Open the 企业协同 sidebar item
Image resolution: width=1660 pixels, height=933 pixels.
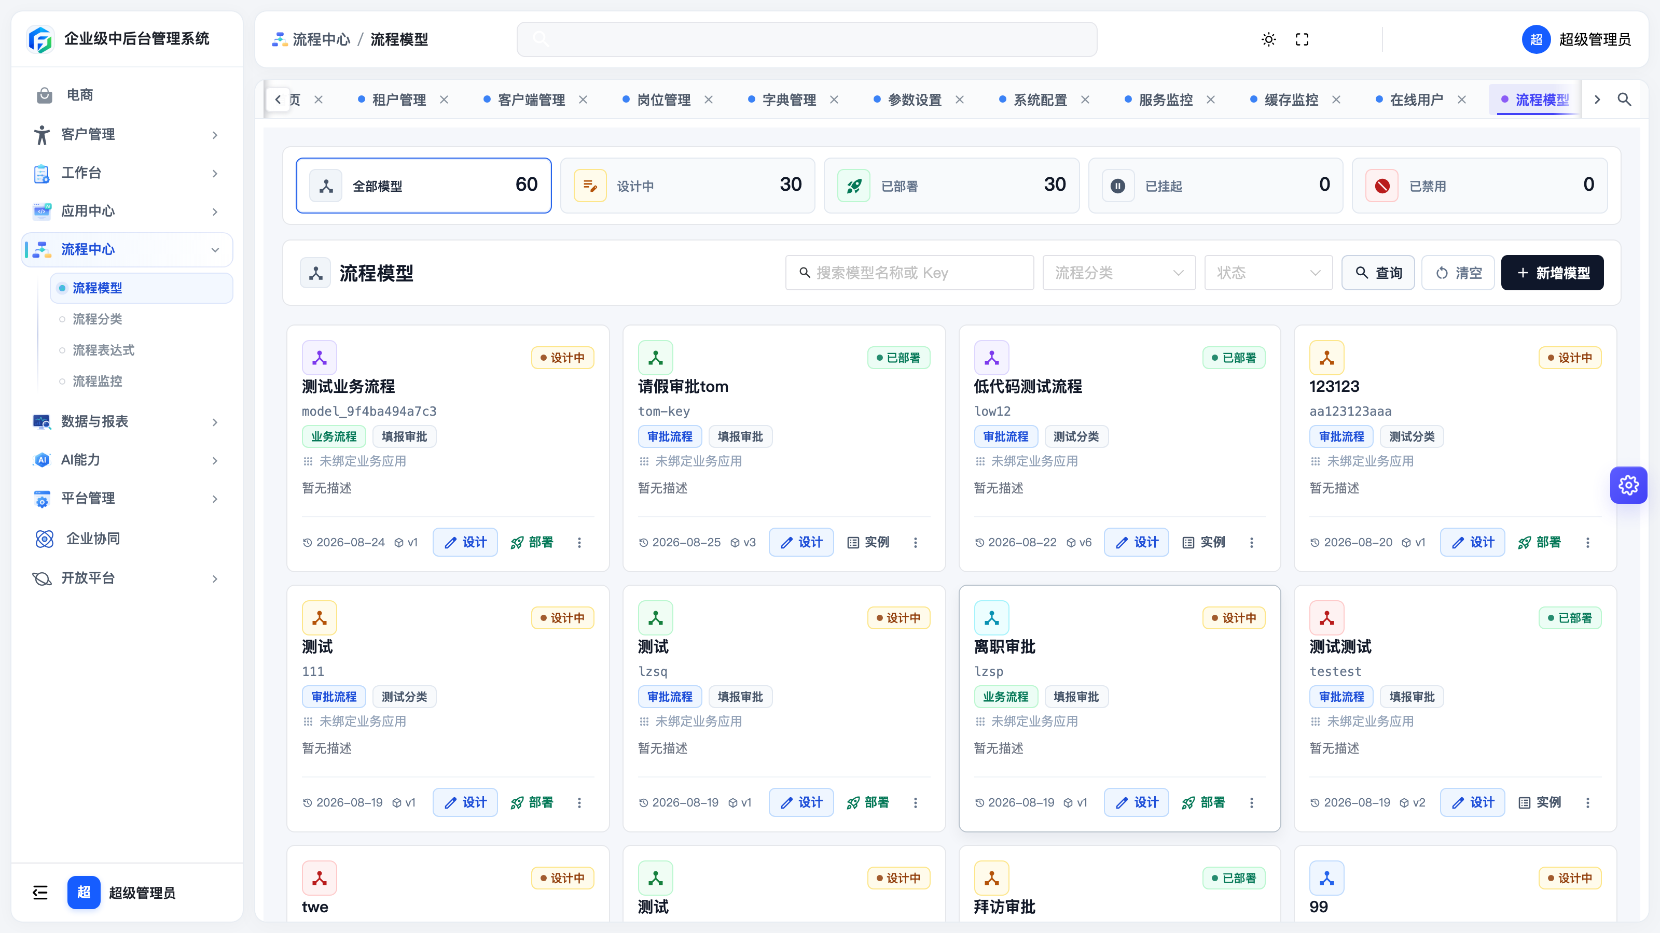click(127, 539)
